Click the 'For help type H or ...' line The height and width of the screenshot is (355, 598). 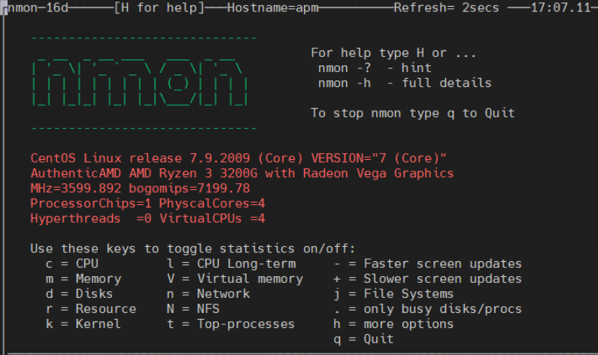coord(393,53)
